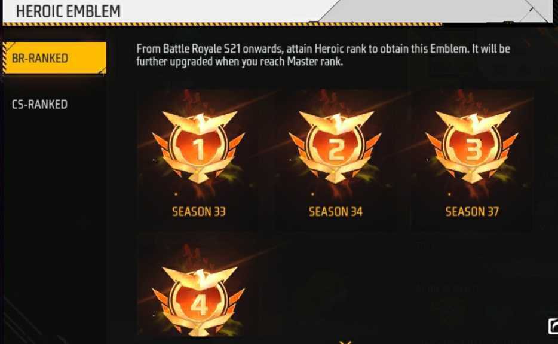
Task: Click the empty emblem slot beside emblem 4
Action: pos(335,285)
